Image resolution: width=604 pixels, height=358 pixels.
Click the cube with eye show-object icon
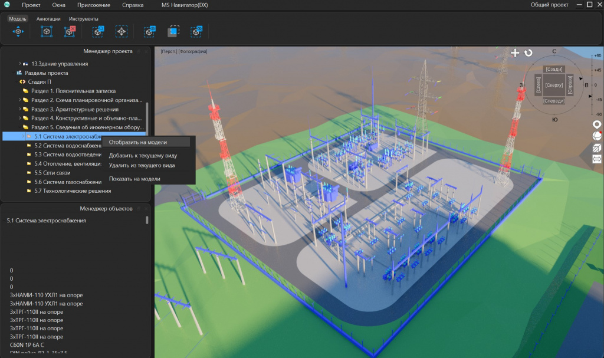click(150, 31)
